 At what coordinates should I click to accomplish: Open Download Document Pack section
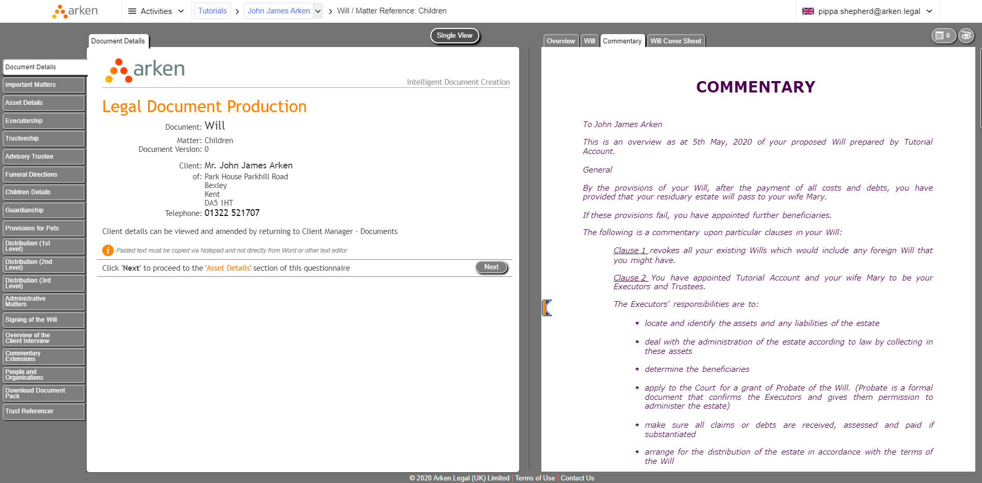pyautogui.click(x=44, y=394)
